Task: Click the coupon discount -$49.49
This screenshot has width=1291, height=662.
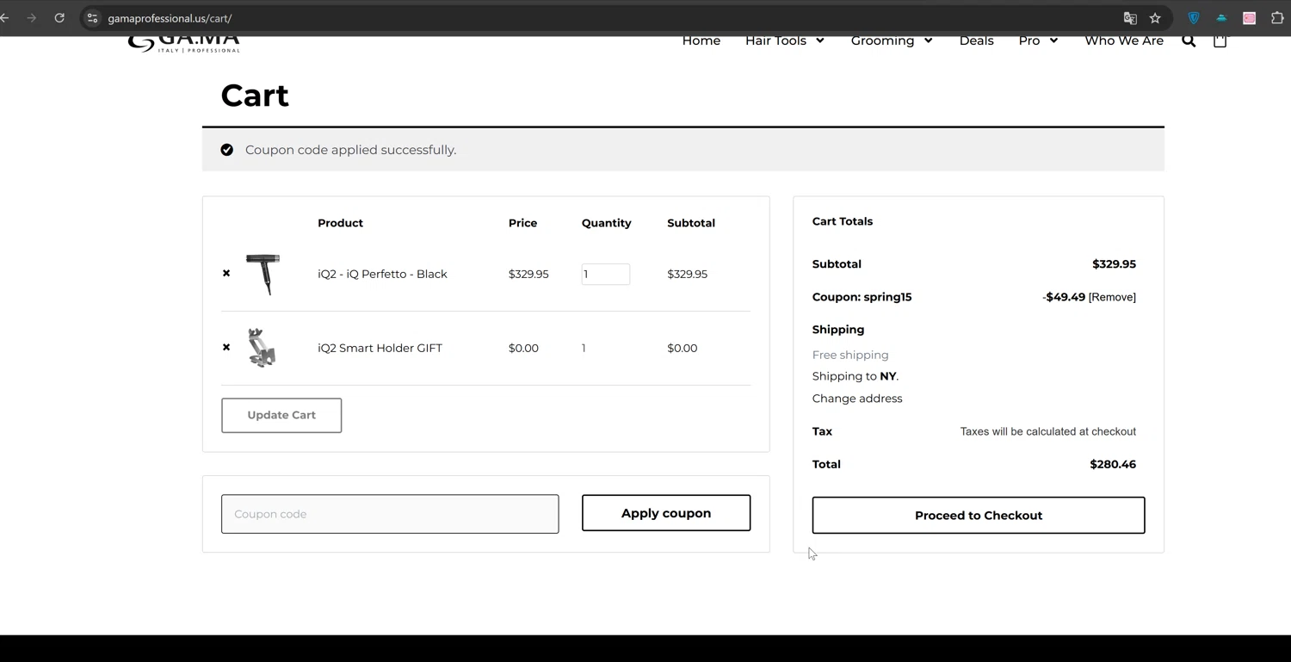Action: (x=1064, y=297)
